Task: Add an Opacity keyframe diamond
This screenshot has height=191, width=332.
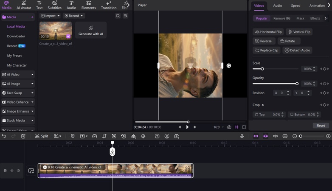Action: [x=324, y=84]
